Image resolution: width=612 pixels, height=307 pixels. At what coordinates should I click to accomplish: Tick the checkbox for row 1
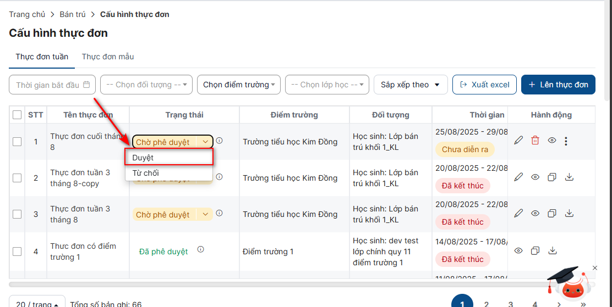pyautogui.click(x=17, y=142)
